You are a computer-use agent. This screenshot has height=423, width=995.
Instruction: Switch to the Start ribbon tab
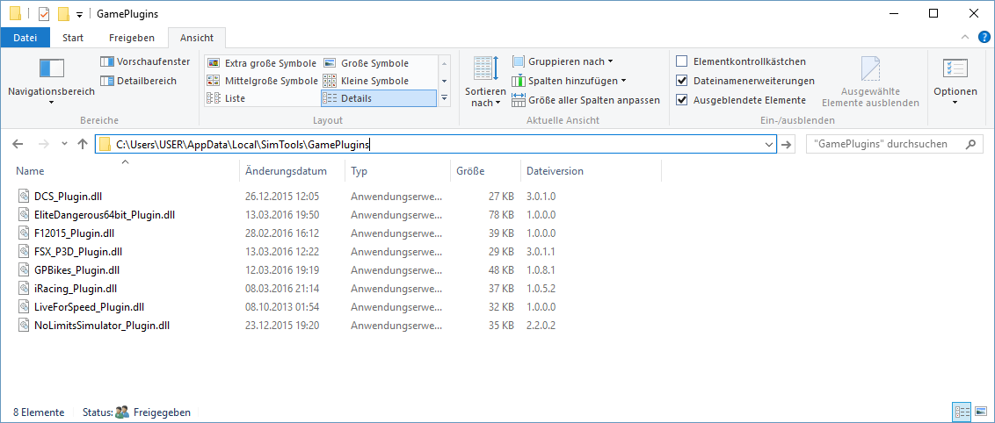(73, 38)
